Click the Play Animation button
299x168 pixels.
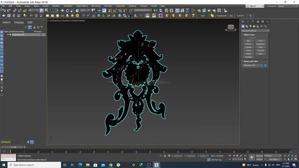click(x=237, y=156)
